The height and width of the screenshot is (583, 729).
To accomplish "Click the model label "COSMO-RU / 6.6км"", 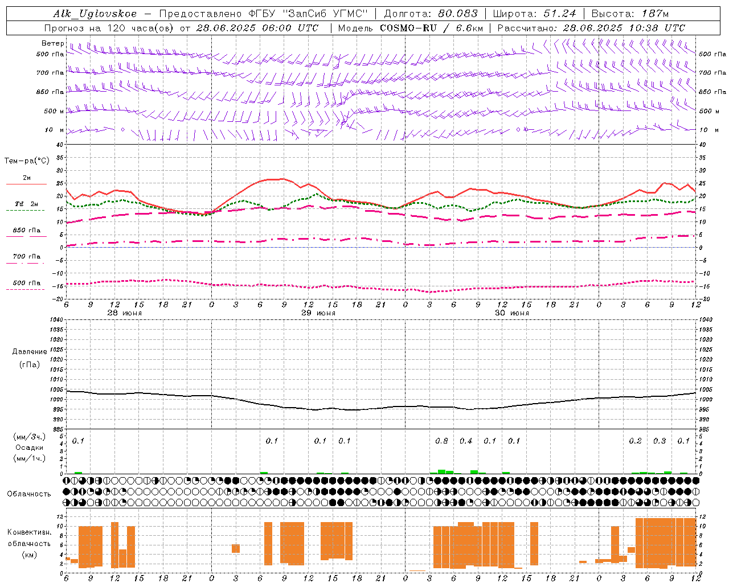I will tap(431, 28).
